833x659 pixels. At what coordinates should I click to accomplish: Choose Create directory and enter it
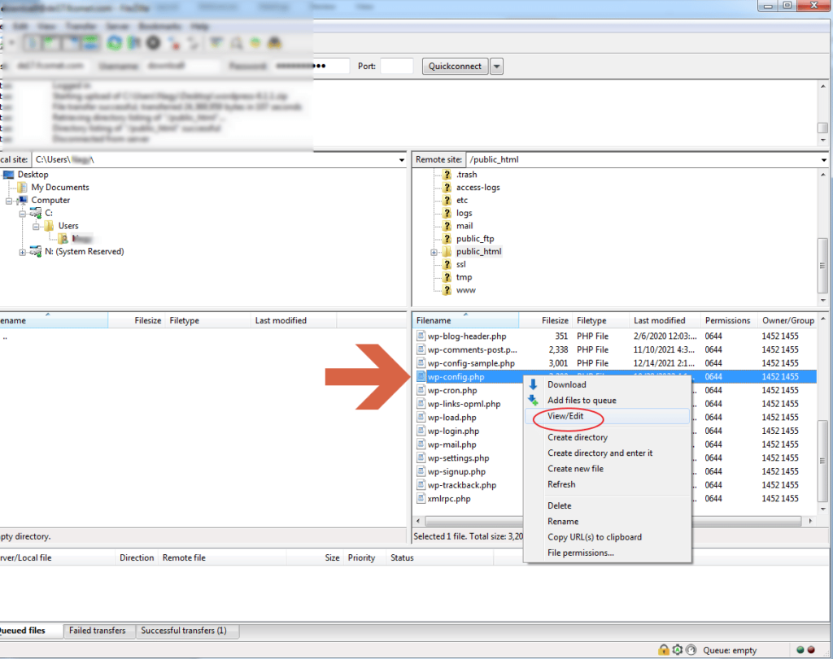[608, 453]
